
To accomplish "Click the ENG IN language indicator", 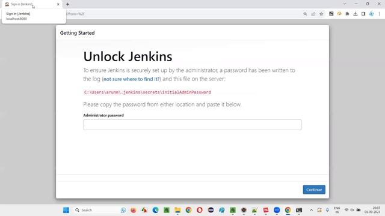I will 337,210.
